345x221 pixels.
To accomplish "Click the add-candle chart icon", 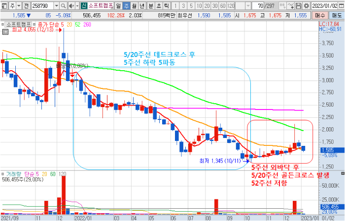I will 282,5.
